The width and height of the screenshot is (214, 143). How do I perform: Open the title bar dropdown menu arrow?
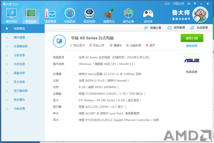[x=195, y=4]
